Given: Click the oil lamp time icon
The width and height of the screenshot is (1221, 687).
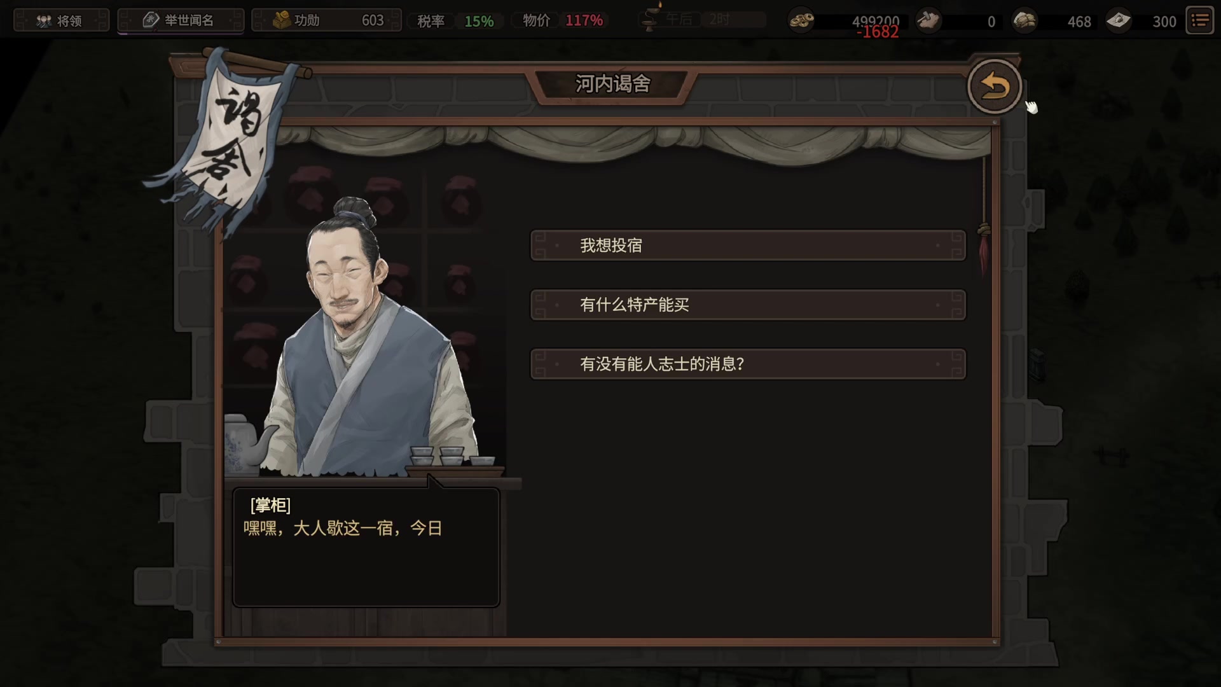Looking at the screenshot, I should click(x=651, y=18).
